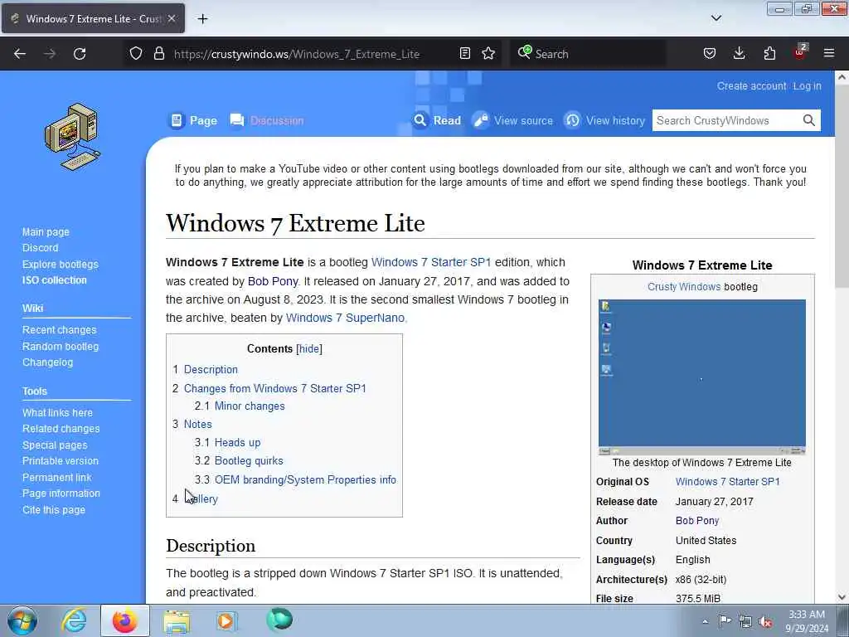Screen dimensions: 849x637
Task: Open Special pages link
Action: coord(55,445)
